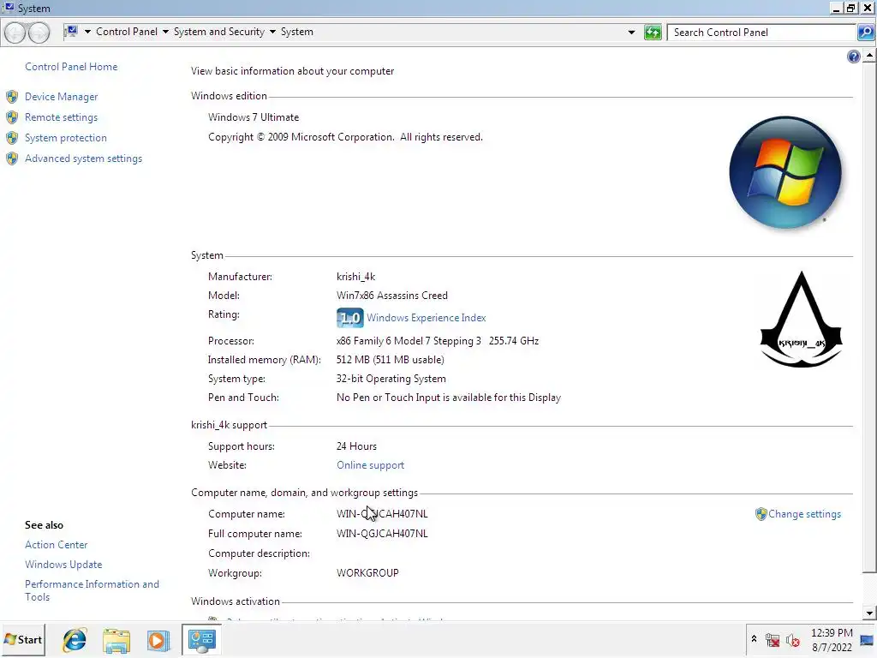Screen dimensions: 877x658
Task: Expand dropdown arrow before Control Panel
Action: [87, 32]
